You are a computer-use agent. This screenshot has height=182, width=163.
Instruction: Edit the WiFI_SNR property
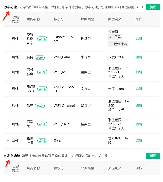tap(139, 124)
